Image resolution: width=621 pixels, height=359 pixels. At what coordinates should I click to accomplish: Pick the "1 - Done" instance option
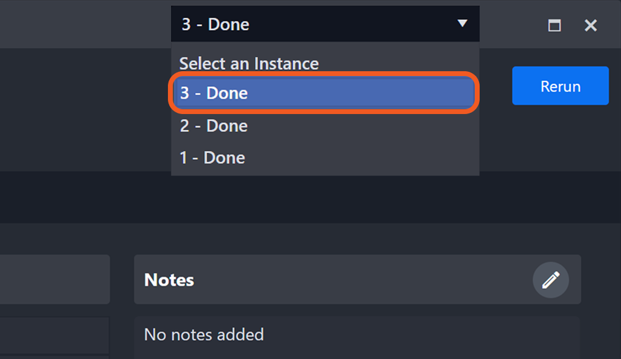click(213, 158)
